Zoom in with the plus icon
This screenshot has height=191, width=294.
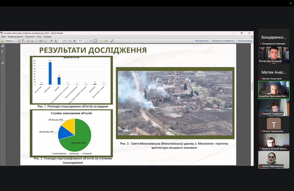(74, 41)
